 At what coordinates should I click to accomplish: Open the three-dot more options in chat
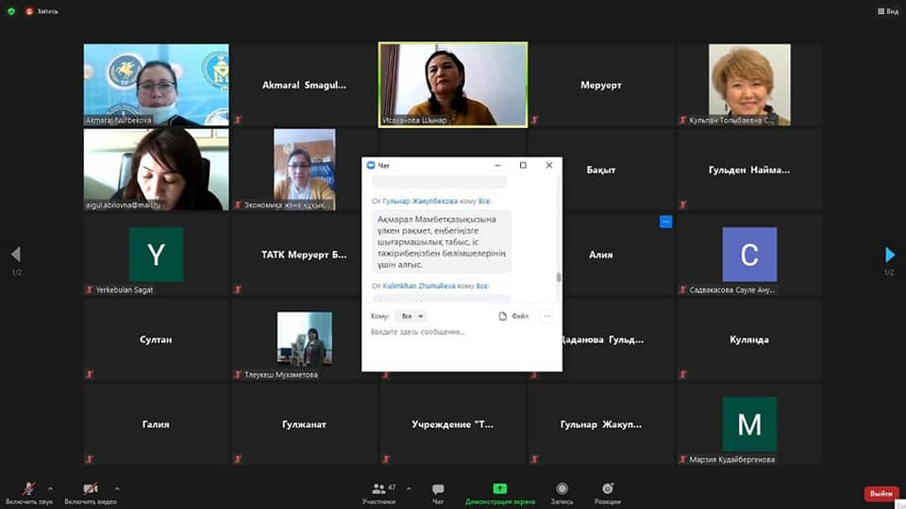tap(546, 317)
